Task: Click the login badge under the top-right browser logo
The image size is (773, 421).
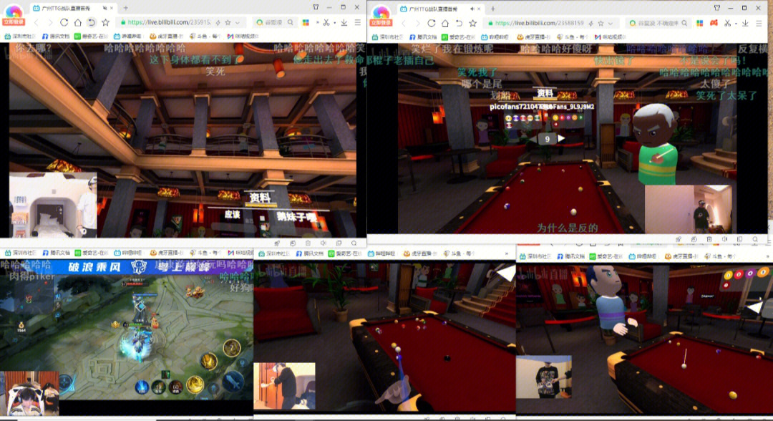Action: [381, 23]
